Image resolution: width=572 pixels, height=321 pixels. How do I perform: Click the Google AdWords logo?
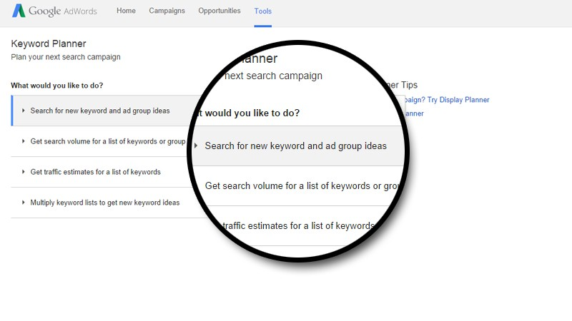click(x=55, y=11)
